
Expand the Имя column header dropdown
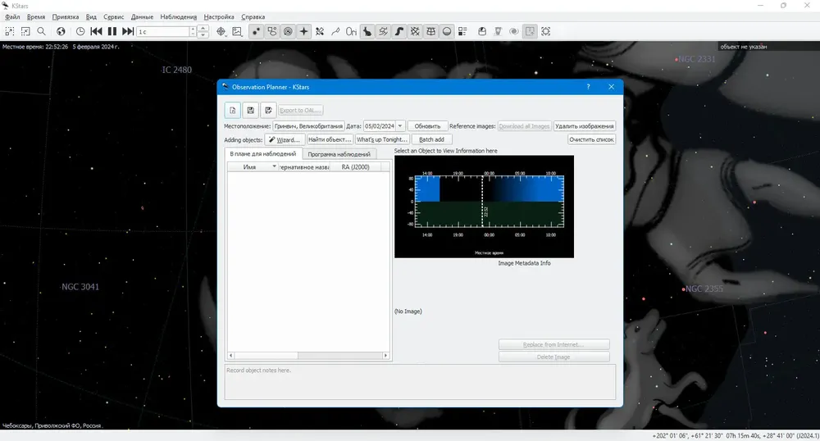274,166
